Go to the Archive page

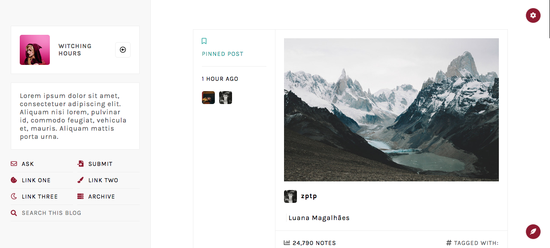click(102, 196)
